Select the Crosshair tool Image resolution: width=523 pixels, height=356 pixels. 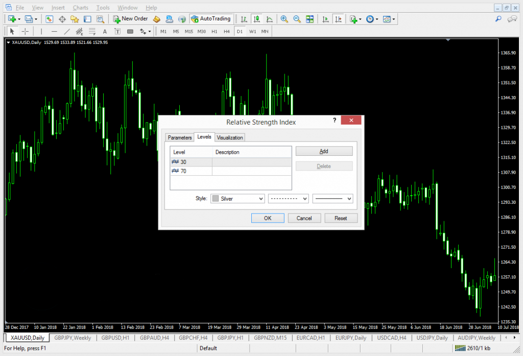tap(25, 31)
